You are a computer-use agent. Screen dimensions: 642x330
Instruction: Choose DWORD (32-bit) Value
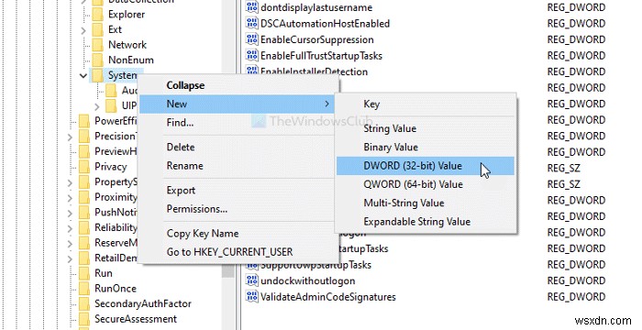[426, 166]
